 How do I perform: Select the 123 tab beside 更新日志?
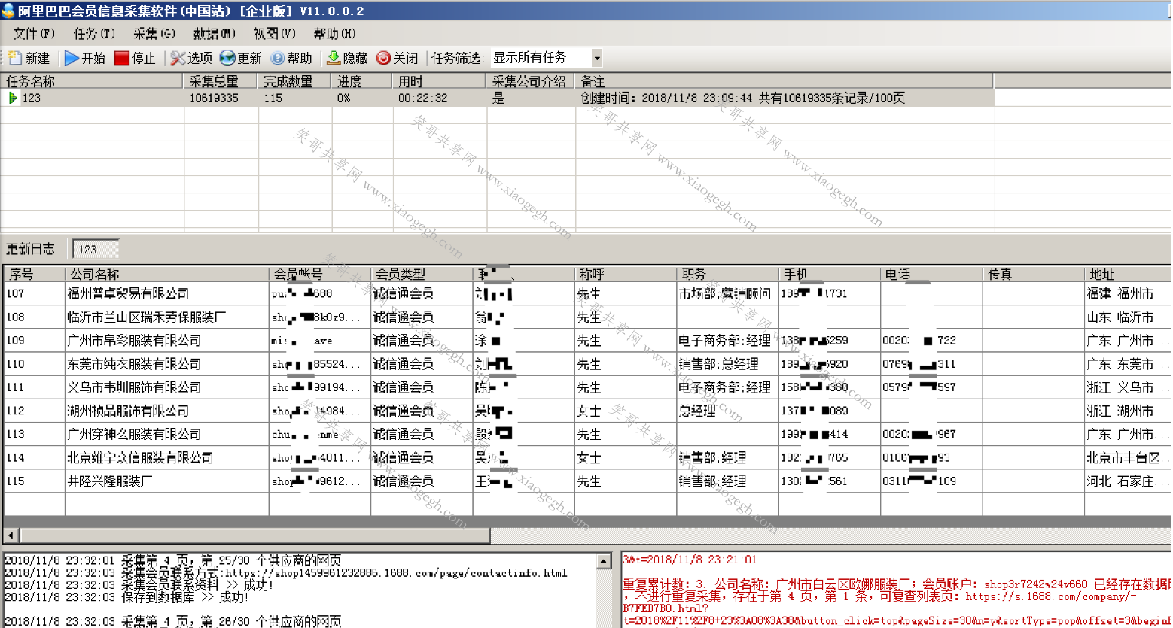[95, 249]
